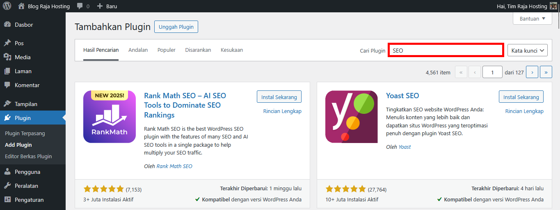Open Yoast author link
Screen dimensions: 560x210
point(405,147)
